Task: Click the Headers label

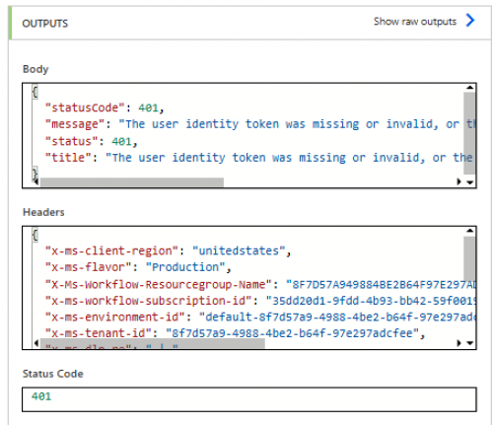Action: click(43, 212)
